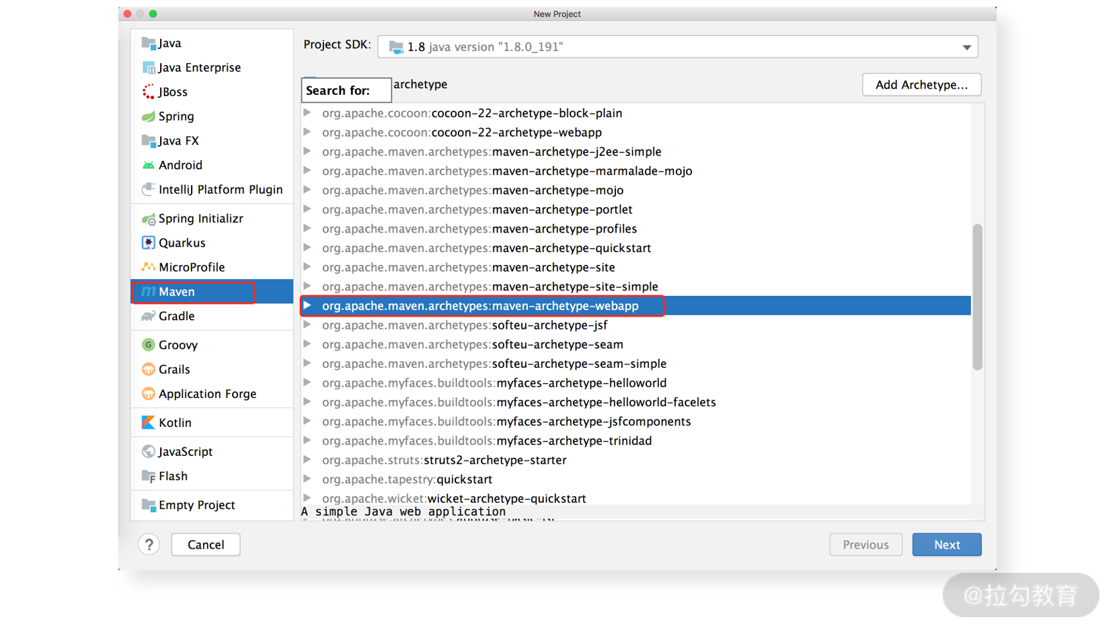The image size is (1115, 632).
Task: Click the Android robot icon
Action: 149,165
